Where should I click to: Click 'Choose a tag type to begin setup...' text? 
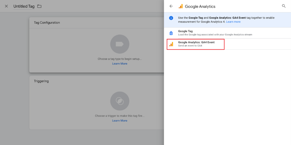coord(120,59)
